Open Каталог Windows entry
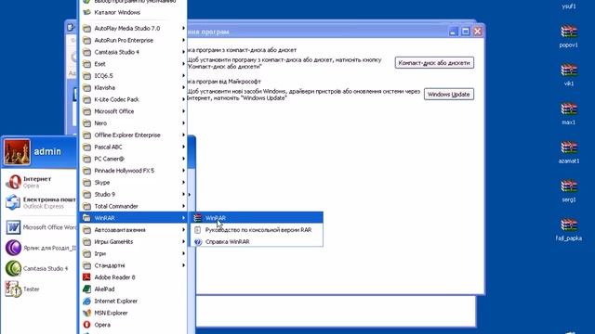 tap(134, 12)
